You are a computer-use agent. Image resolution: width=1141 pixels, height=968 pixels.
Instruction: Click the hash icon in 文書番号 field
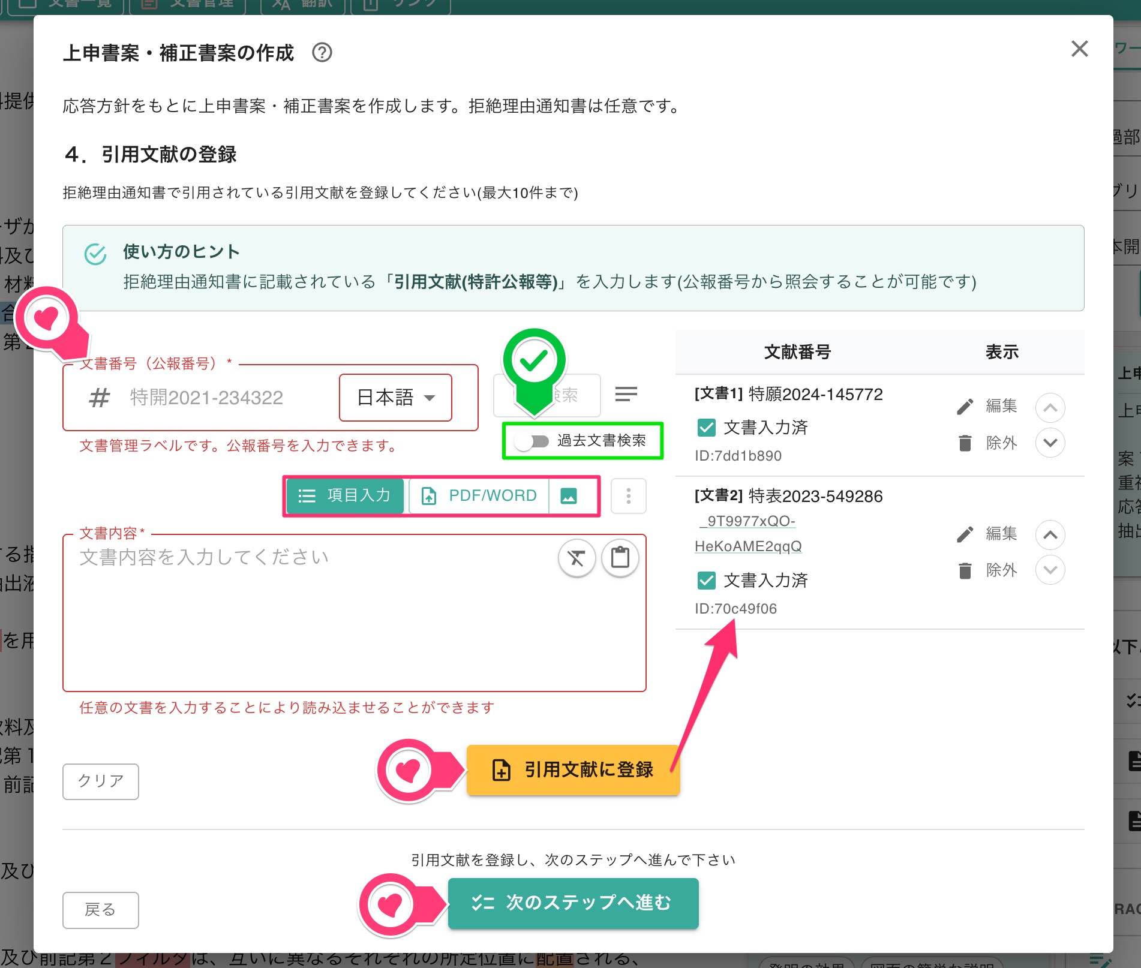click(100, 398)
